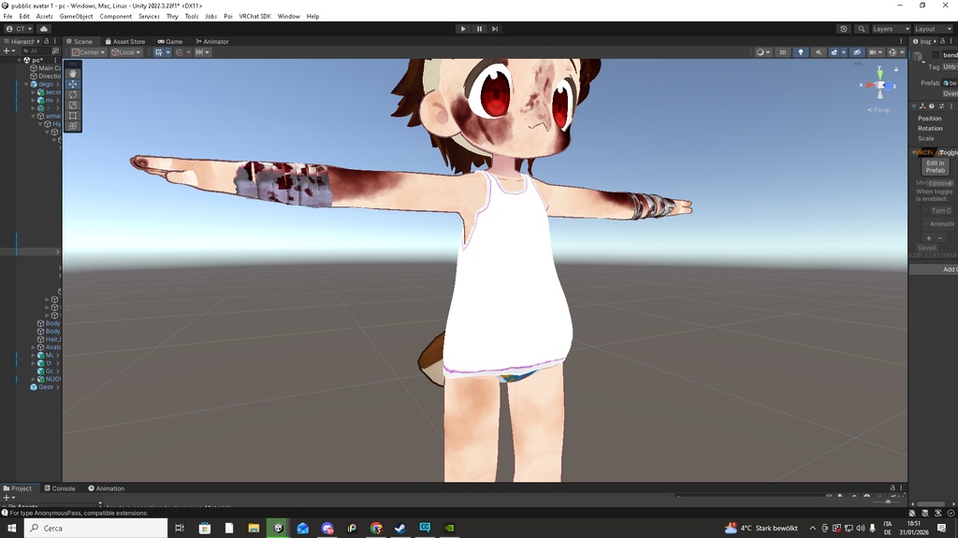
Task: Open Local handle rotation dropdown
Action: point(126,52)
